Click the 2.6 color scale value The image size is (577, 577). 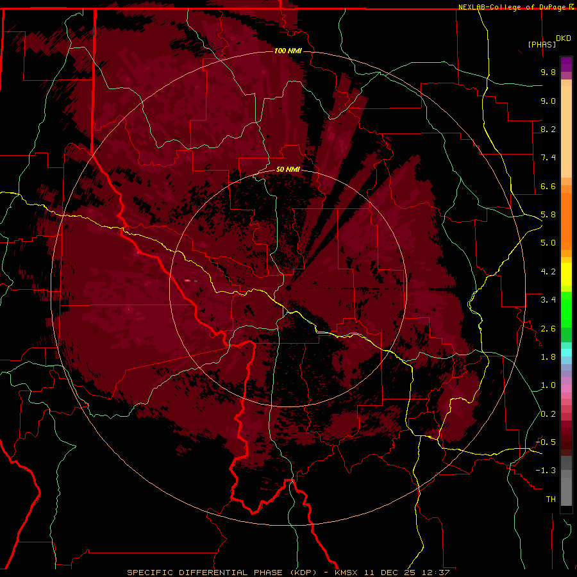click(548, 329)
